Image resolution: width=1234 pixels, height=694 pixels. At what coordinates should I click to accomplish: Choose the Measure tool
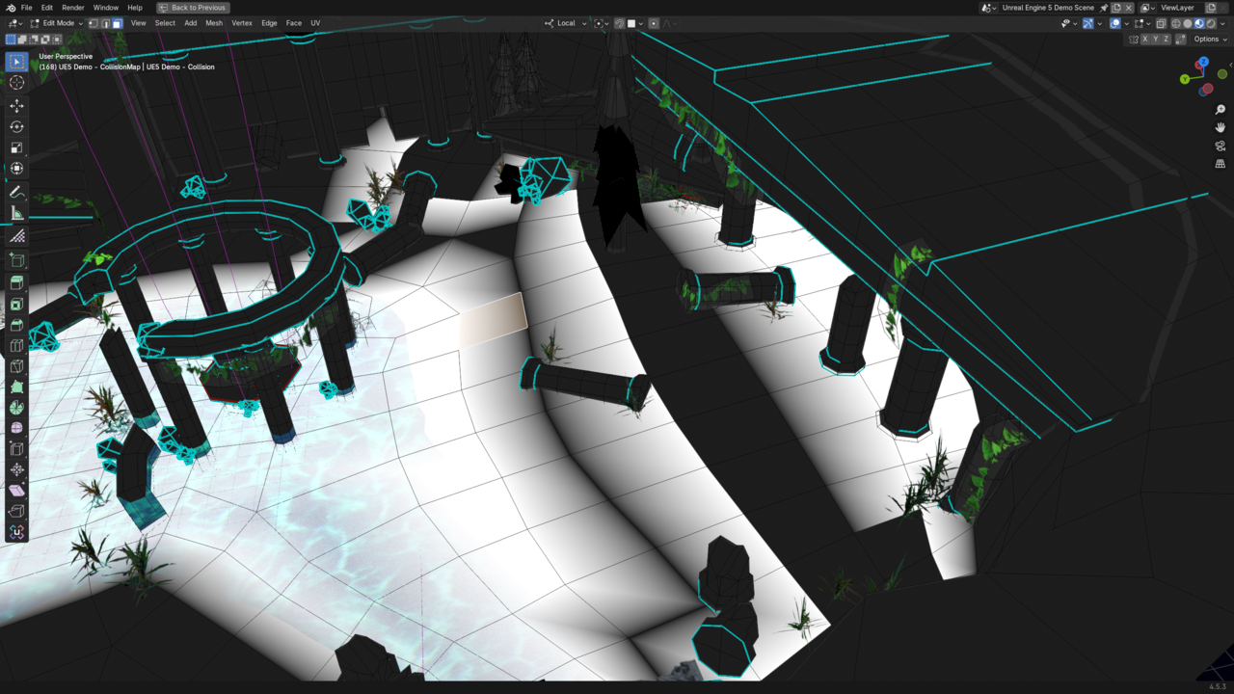coord(16,214)
